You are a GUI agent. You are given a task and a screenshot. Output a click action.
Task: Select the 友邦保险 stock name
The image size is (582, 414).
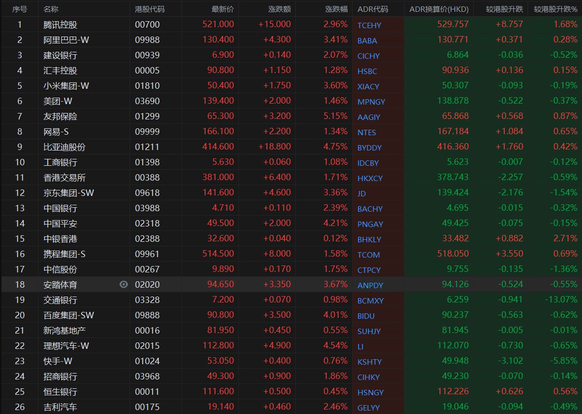click(60, 116)
